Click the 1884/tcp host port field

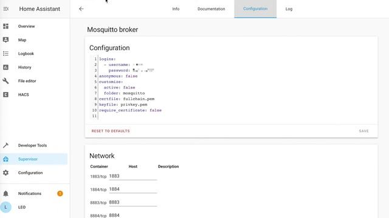click(x=133, y=190)
